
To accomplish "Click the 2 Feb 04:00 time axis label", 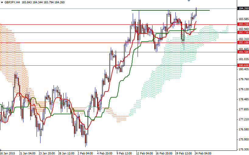I will (85, 153).
